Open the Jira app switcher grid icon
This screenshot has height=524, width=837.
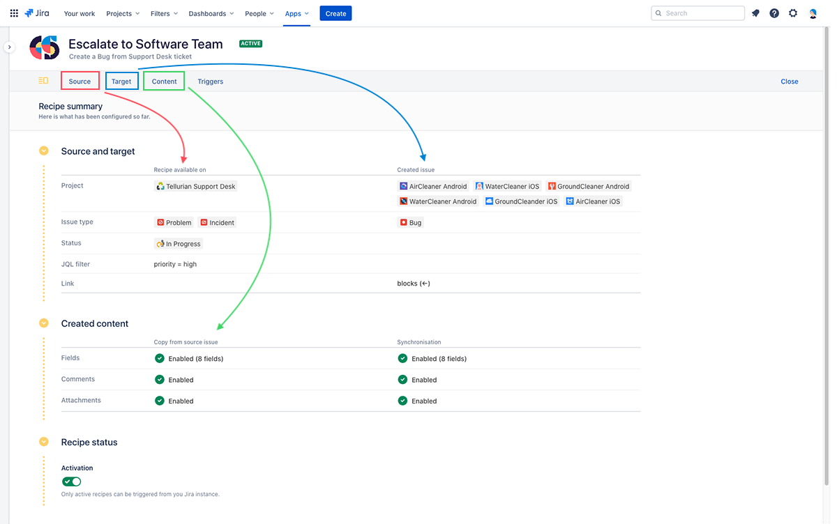[x=14, y=13]
